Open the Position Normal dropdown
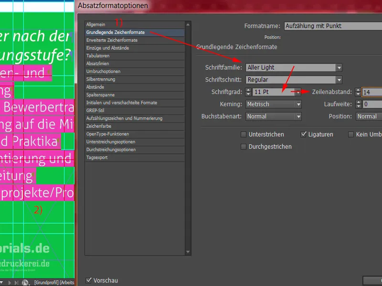This screenshot has height=286, width=382. pyautogui.click(x=369, y=116)
